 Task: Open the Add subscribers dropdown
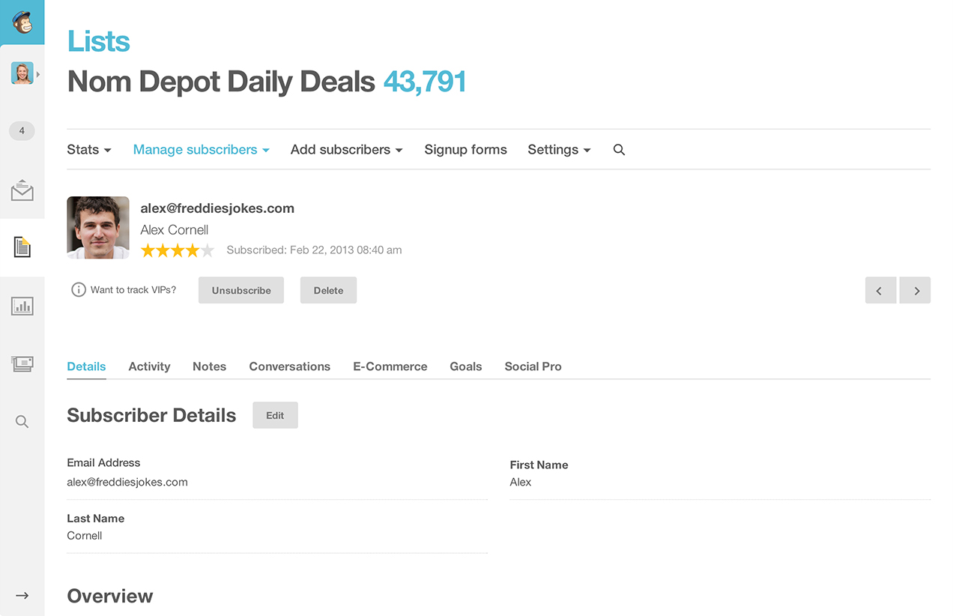tap(346, 150)
